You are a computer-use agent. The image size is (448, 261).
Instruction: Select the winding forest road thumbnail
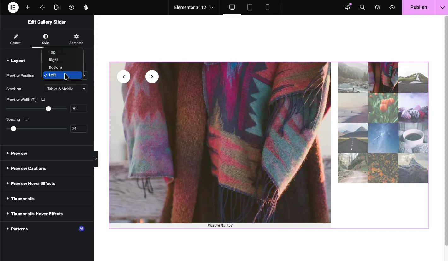pyautogui.click(x=353, y=168)
